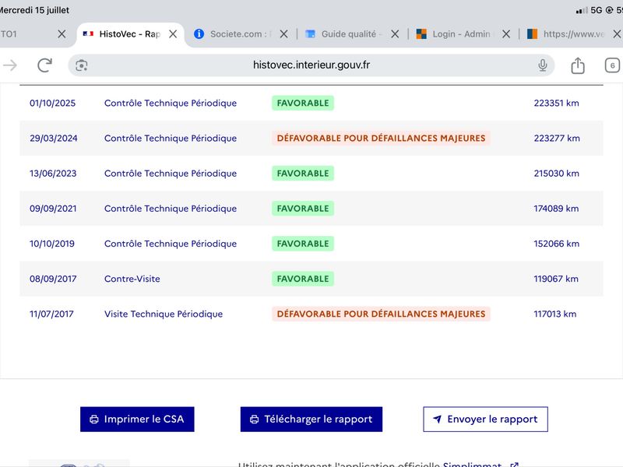This screenshot has height=467, width=623.
Task: Open the tab count switcher icon
Action: (x=612, y=65)
